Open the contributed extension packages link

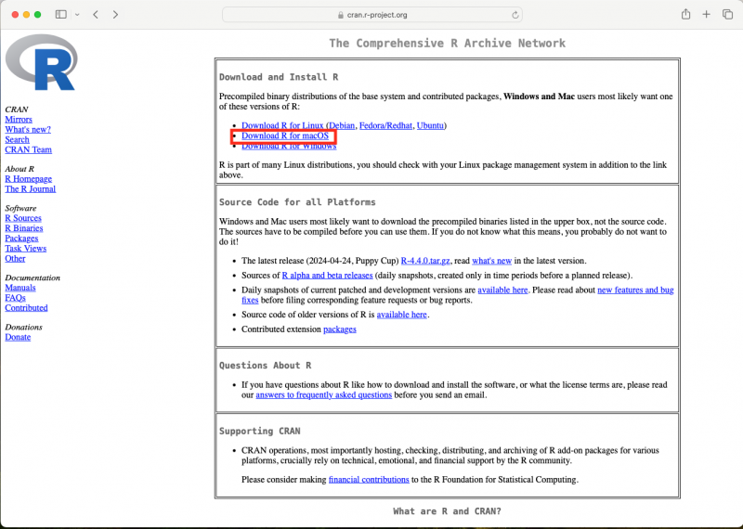(340, 329)
